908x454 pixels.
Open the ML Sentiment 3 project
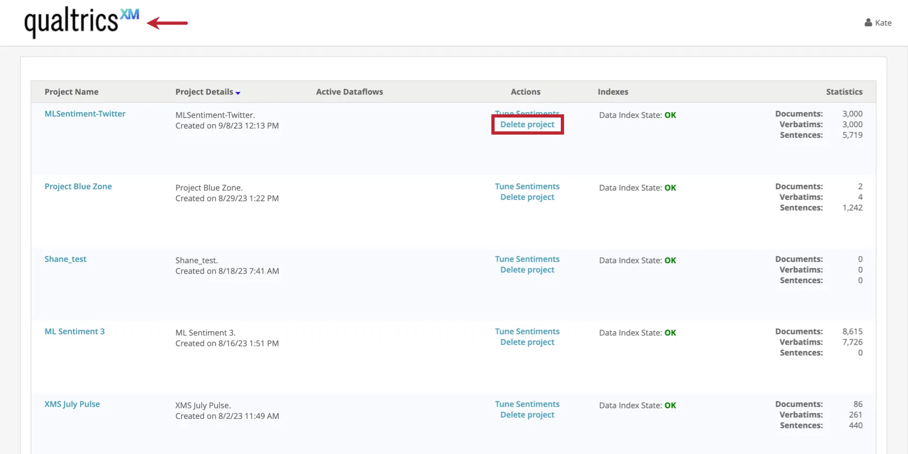coord(74,332)
